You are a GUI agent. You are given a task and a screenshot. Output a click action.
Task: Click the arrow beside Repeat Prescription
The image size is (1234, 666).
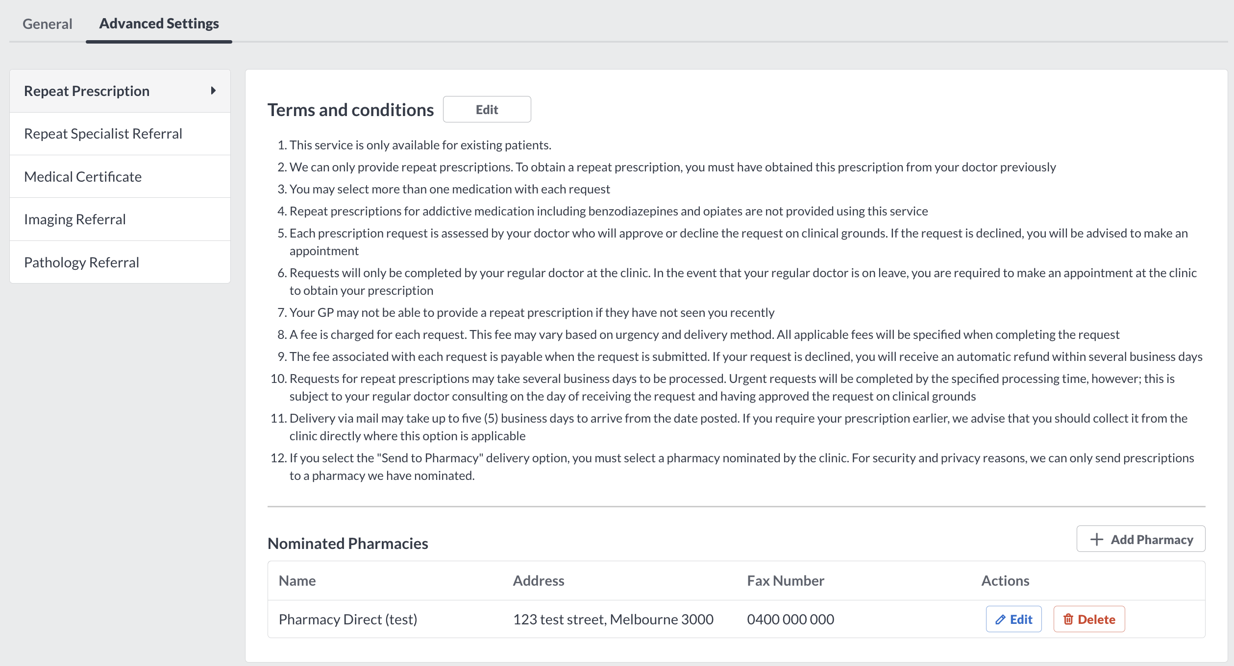(x=214, y=90)
